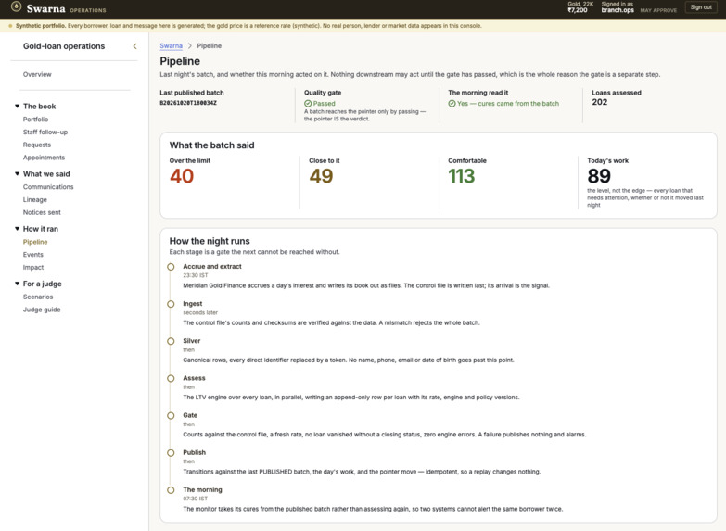This screenshot has width=726, height=531.
Task: Click the Ingest stage circle marker
Action: [171, 304]
